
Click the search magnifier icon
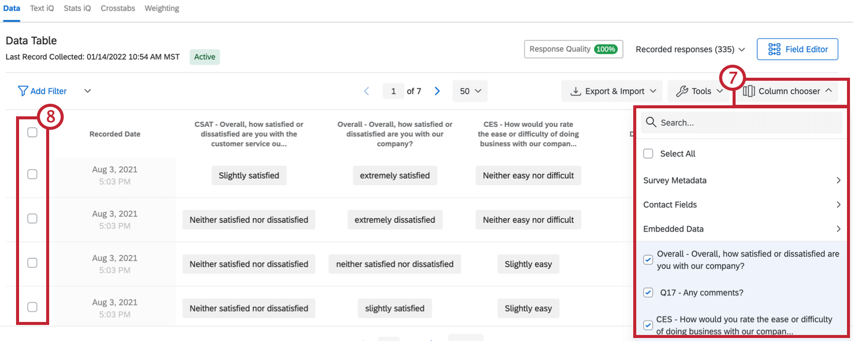(651, 122)
